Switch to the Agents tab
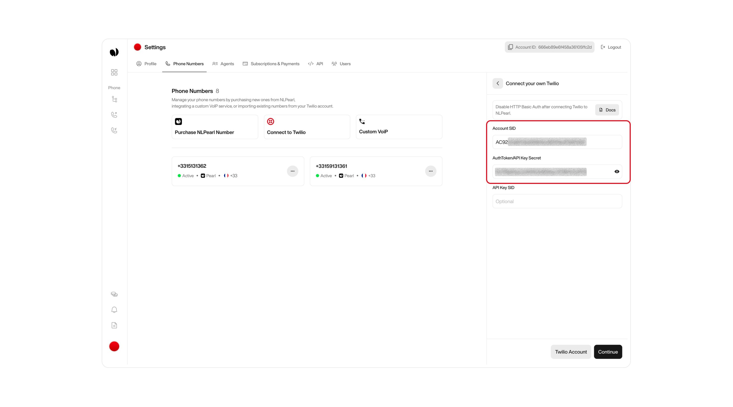The width and height of the screenshot is (733, 407). (223, 63)
